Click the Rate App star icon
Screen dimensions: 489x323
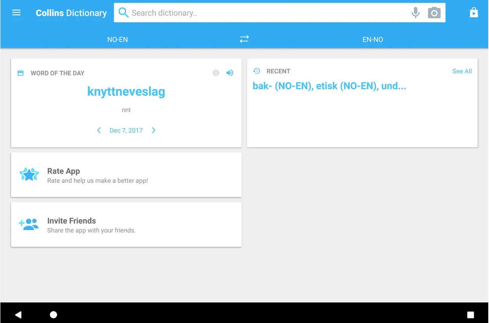tap(29, 175)
